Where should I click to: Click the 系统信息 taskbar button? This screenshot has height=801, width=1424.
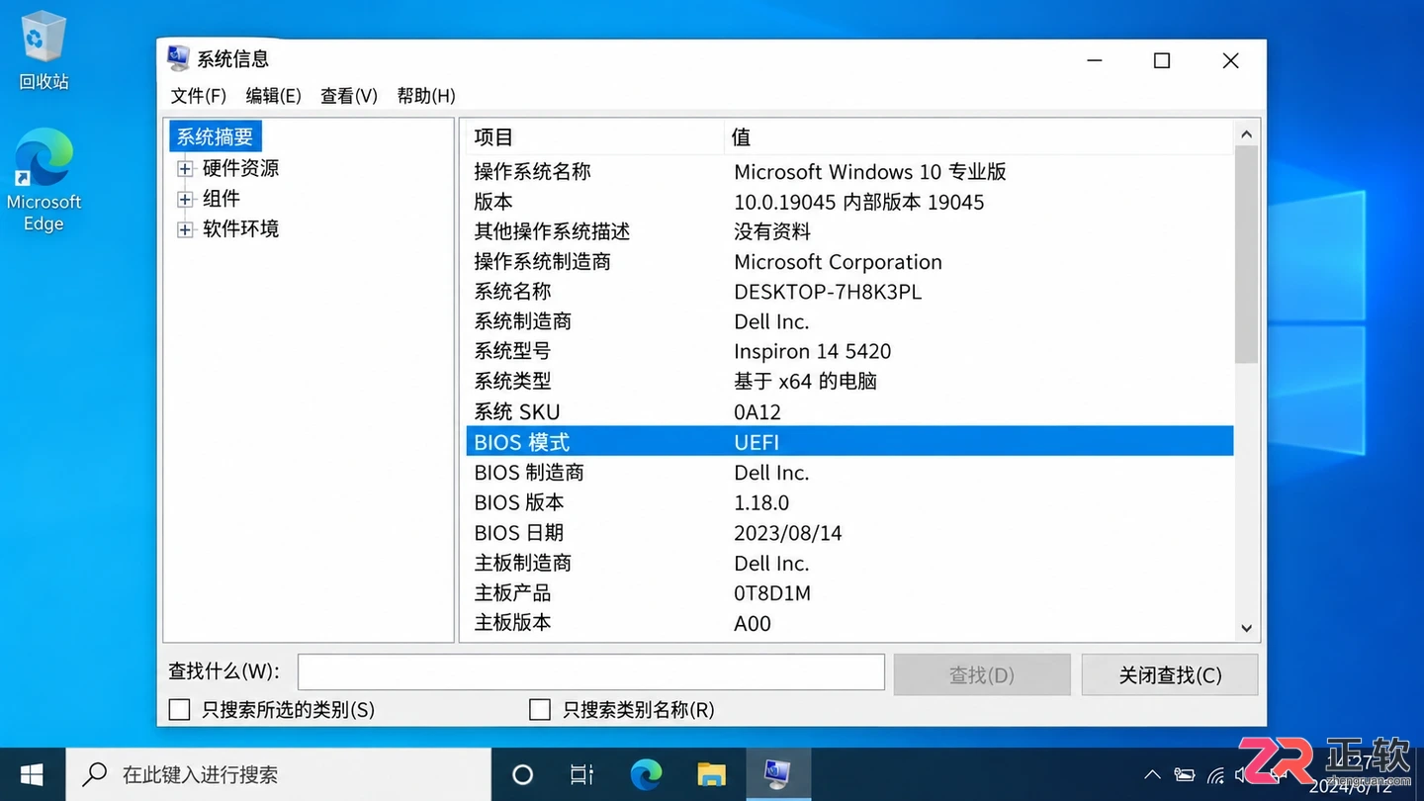point(776,774)
